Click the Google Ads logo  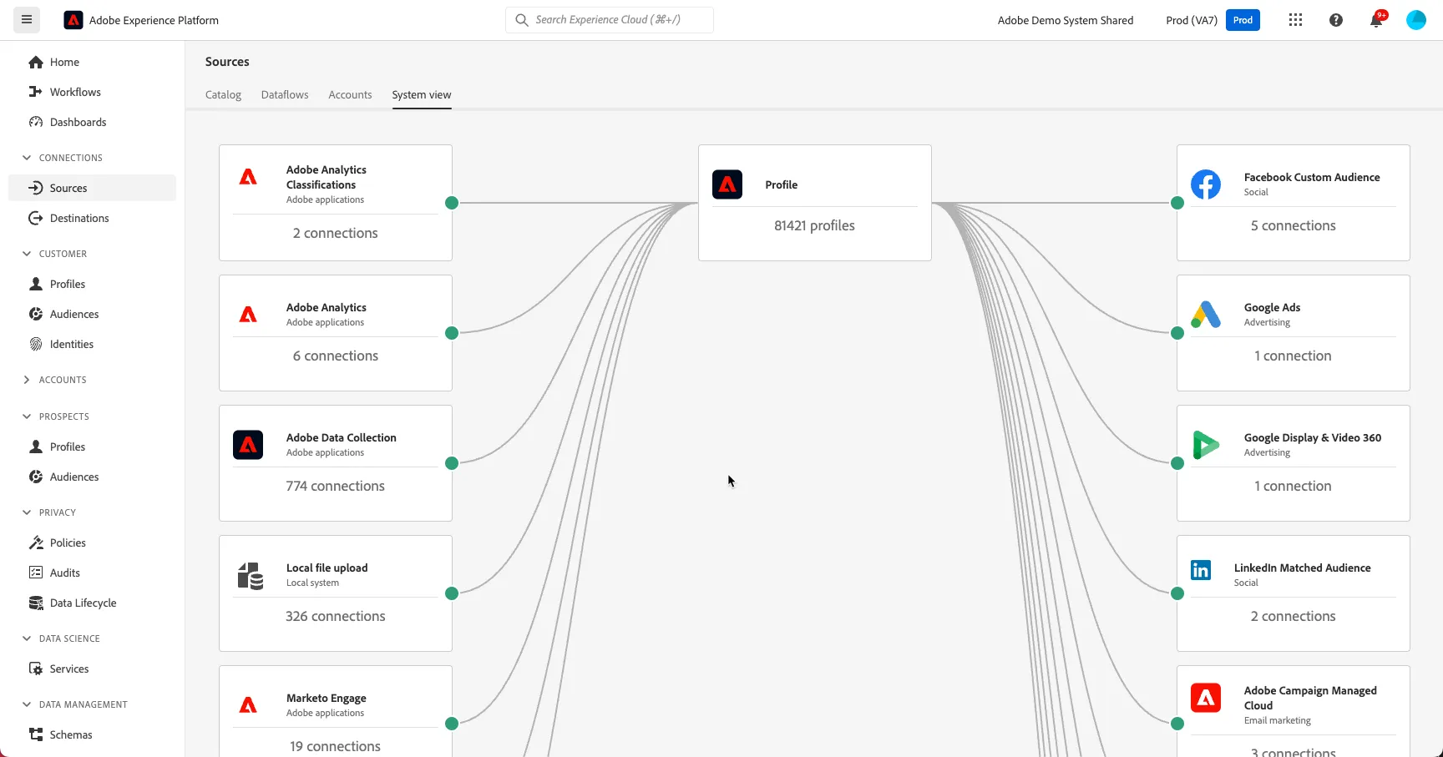pyautogui.click(x=1206, y=315)
